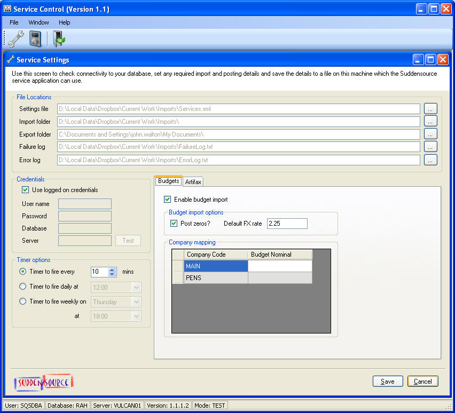Click the User name input field

(x=85, y=204)
